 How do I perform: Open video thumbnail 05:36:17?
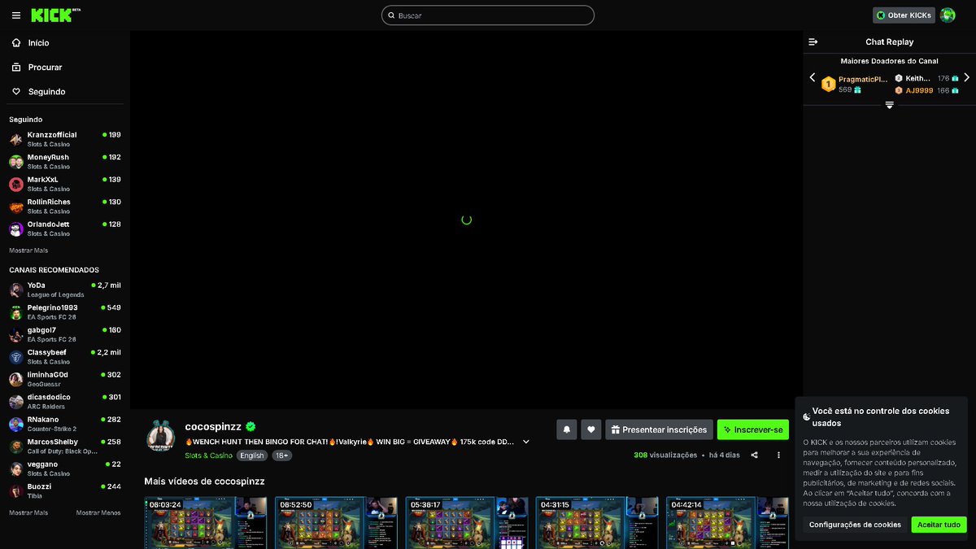467,523
